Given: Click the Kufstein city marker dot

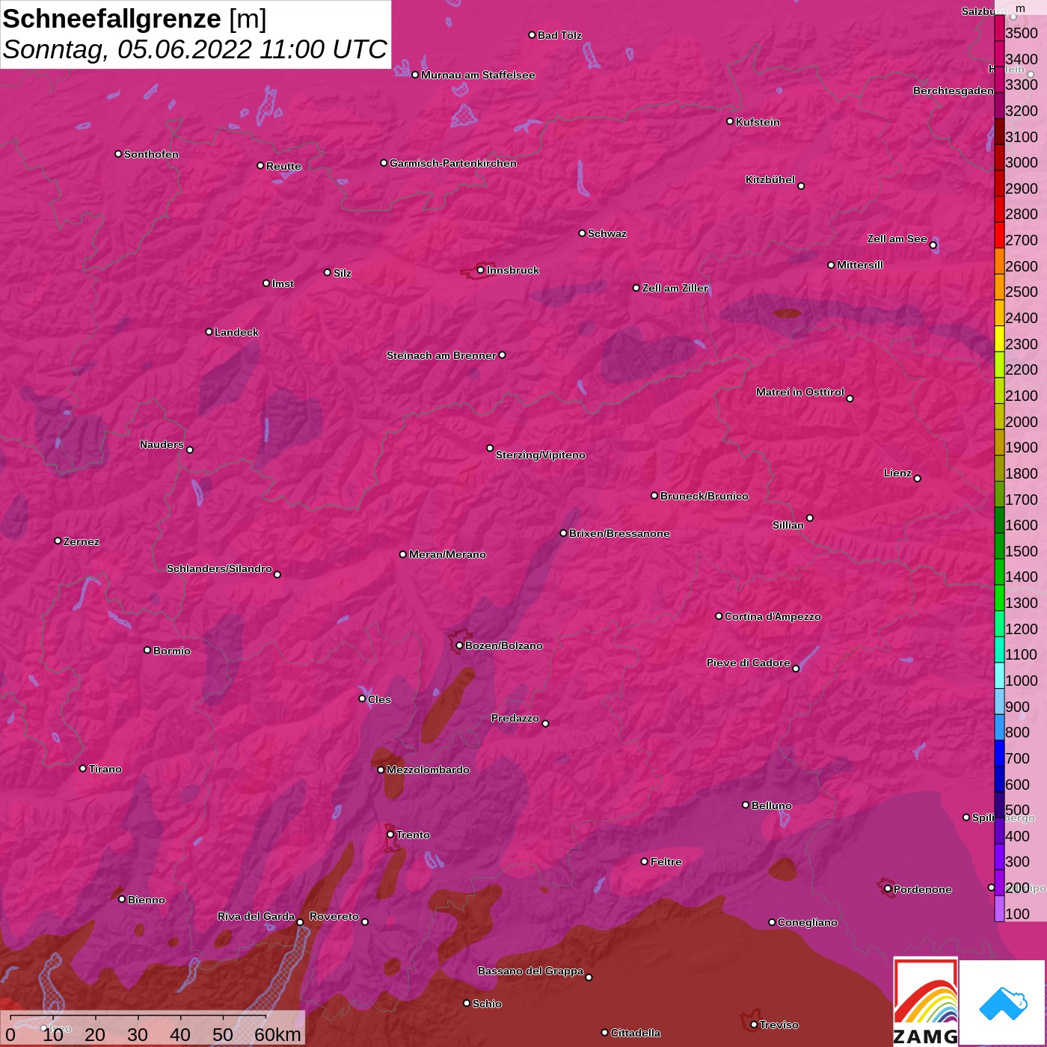Looking at the screenshot, I should (x=730, y=121).
